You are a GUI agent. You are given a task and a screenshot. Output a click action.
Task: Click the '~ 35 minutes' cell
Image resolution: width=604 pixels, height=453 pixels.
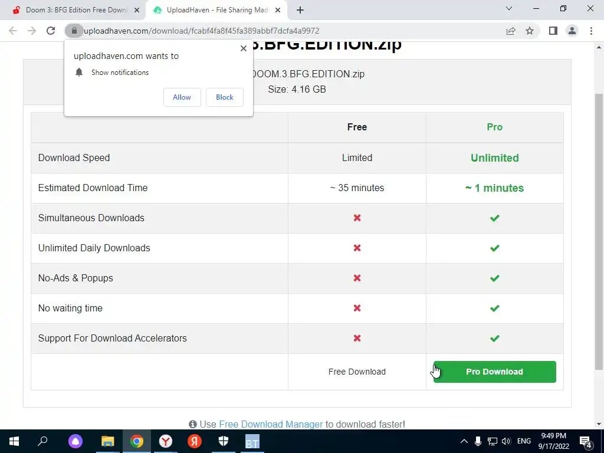(357, 188)
